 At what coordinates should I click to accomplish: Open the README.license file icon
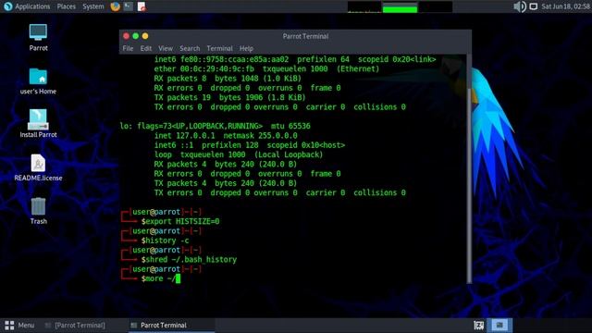point(38,163)
